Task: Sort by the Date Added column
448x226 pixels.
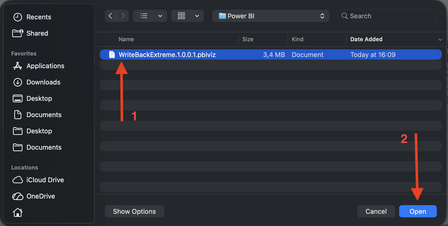Action: pos(366,39)
